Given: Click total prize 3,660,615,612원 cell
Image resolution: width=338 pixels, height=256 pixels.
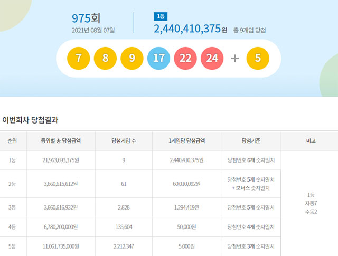Looking at the screenshot, I should (x=61, y=184).
